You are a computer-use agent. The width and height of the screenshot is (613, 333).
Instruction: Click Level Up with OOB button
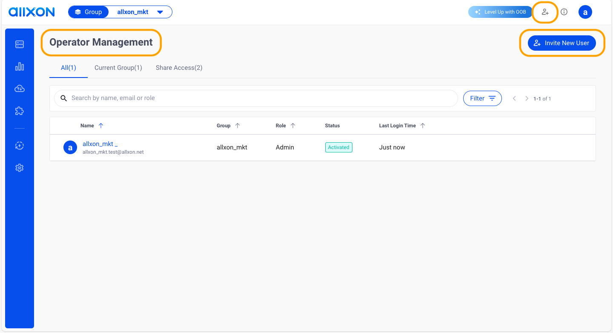point(501,12)
